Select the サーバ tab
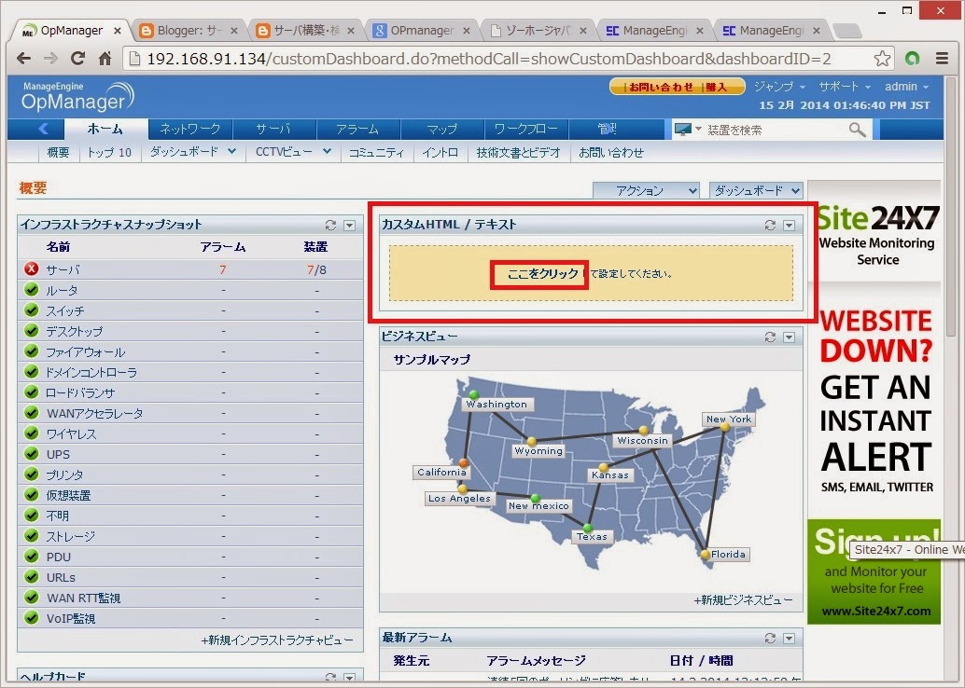The image size is (965, 688). 273,129
